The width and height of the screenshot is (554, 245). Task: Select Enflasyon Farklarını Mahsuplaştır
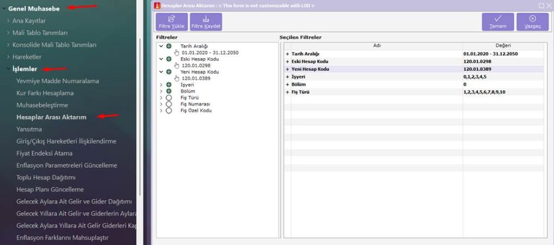click(x=62, y=238)
